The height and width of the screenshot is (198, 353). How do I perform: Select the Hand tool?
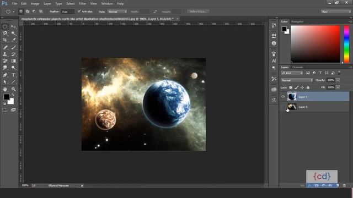[5, 89]
